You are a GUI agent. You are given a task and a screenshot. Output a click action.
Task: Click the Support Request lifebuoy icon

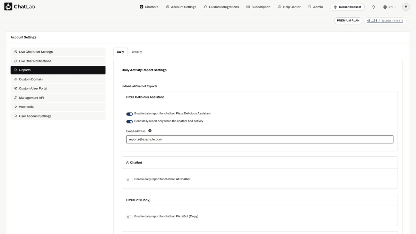[335, 7]
